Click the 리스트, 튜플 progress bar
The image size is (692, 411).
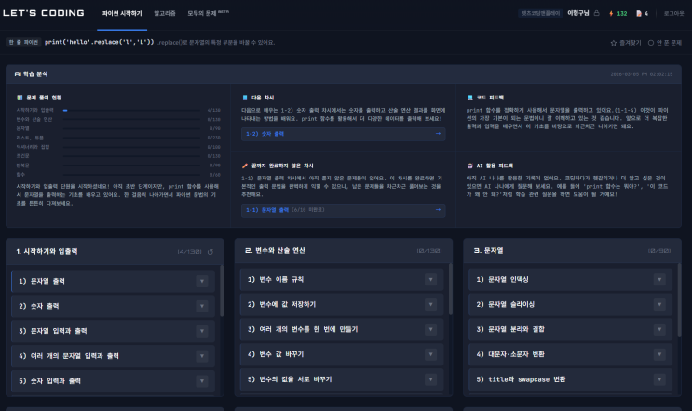click(131, 138)
